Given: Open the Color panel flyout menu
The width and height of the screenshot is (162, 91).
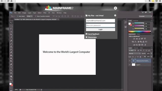Looking at the screenshot, I should click(x=152, y=21).
